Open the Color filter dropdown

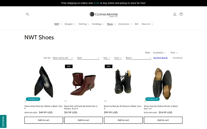pos(118,58)
